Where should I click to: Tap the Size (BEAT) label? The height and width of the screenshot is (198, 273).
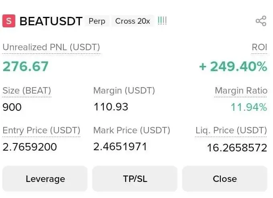pos(27,90)
